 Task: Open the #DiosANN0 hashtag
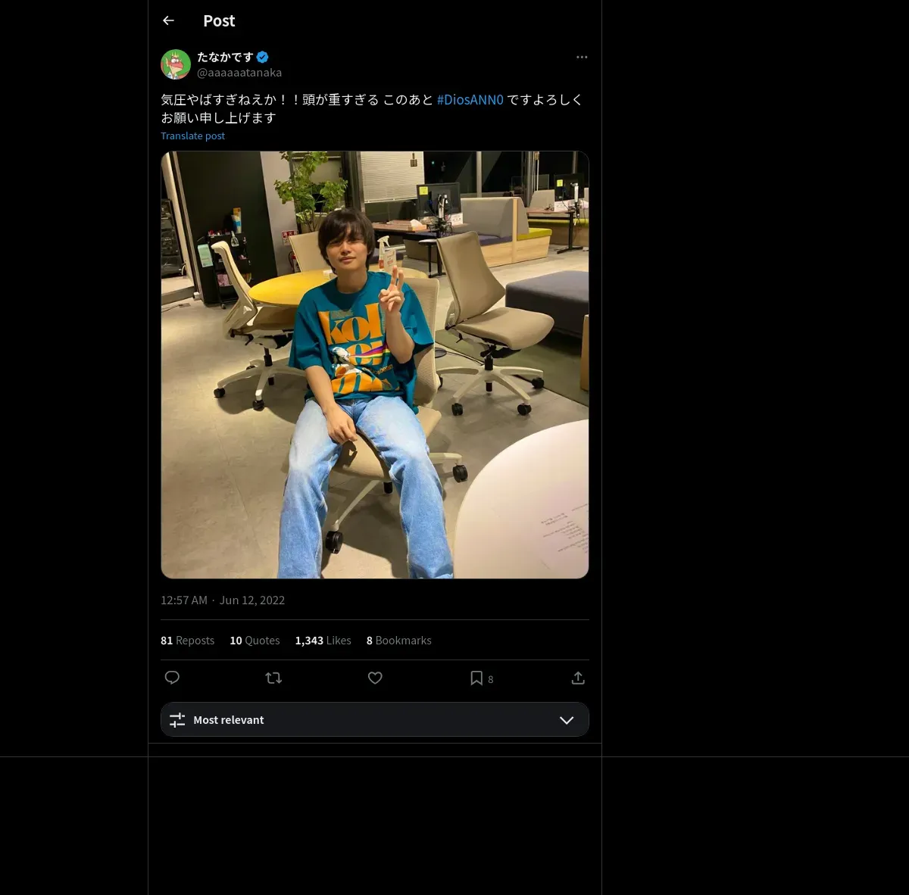pyautogui.click(x=470, y=99)
